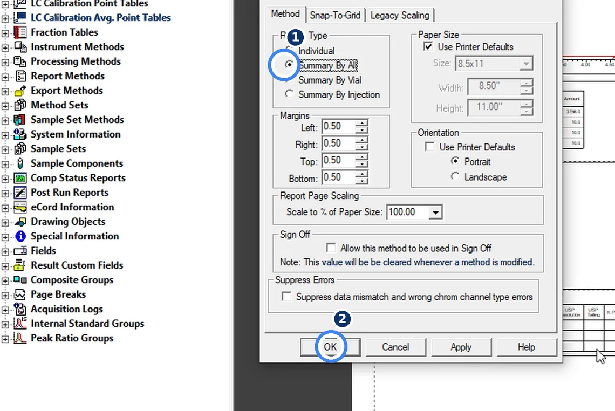Switch to the Snap-To-Grid tab
This screenshot has height=411, width=615.
tap(335, 15)
